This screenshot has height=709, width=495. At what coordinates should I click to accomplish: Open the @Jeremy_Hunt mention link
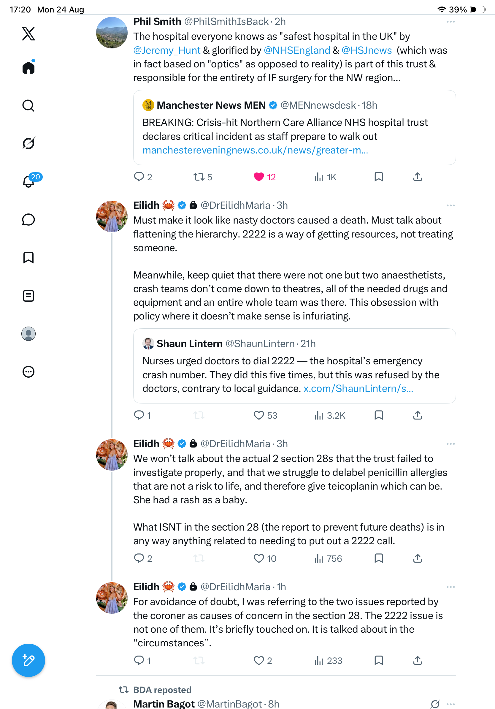[x=167, y=50]
